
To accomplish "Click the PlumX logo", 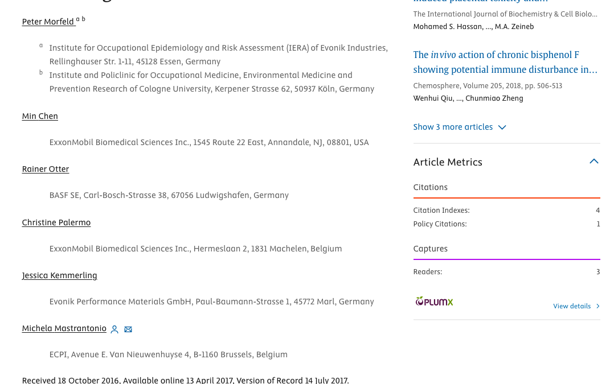I will pos(434,302).
